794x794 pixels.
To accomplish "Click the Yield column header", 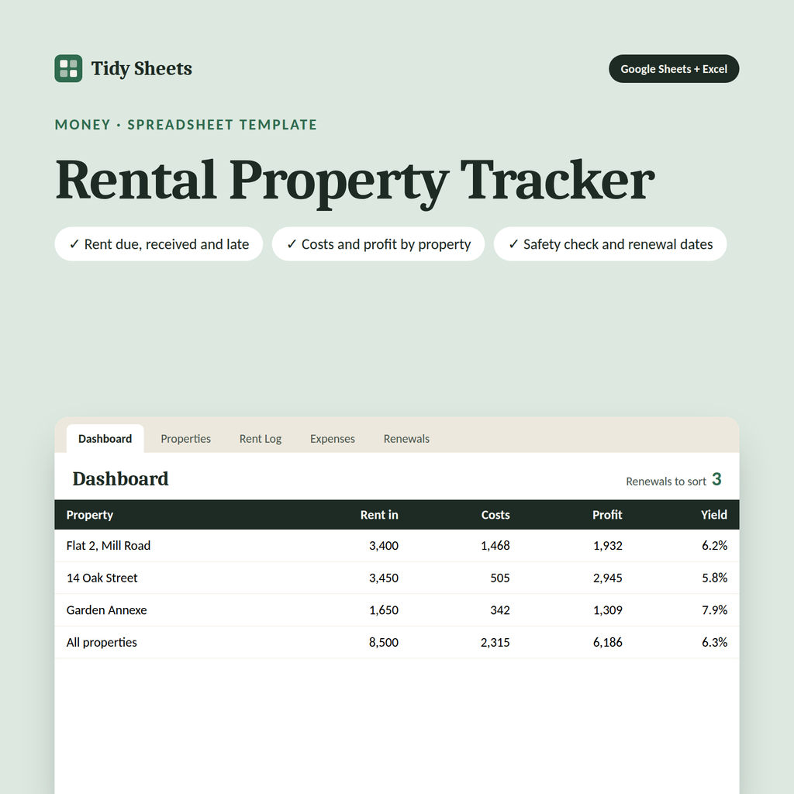I will click(x=714, y=515).
